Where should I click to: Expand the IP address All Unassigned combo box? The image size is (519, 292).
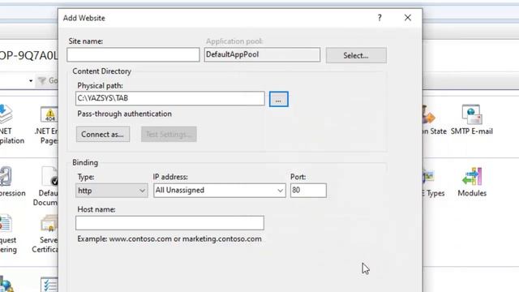point(220,191)
